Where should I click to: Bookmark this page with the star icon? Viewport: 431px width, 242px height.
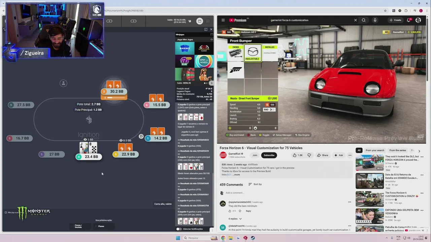(x=385, y=10)
